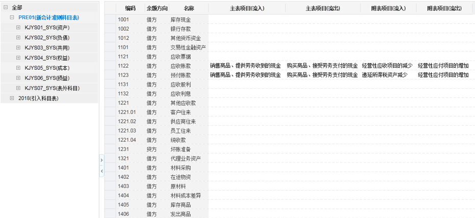The image size is (475, 218).
Task: Select the 2018(引入科目表) tree item
Action: (38, 98)
